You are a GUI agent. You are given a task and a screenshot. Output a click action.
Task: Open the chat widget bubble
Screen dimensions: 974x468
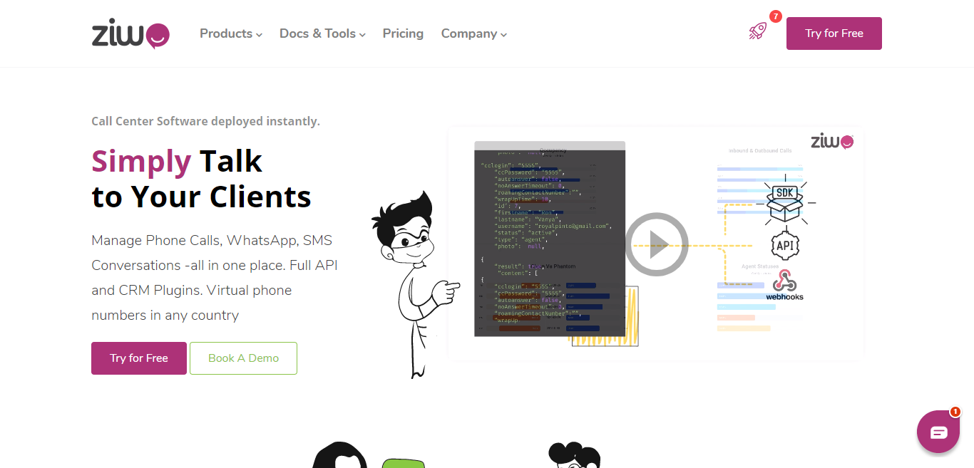pyautogui.click(x=938, y=432)
